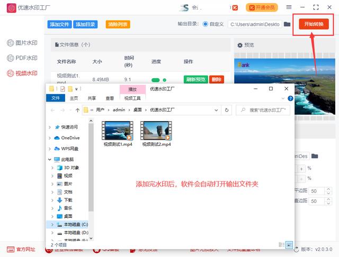Open the 文件 menu in Explorer
The image size is (339, 257).
(56, 98)
